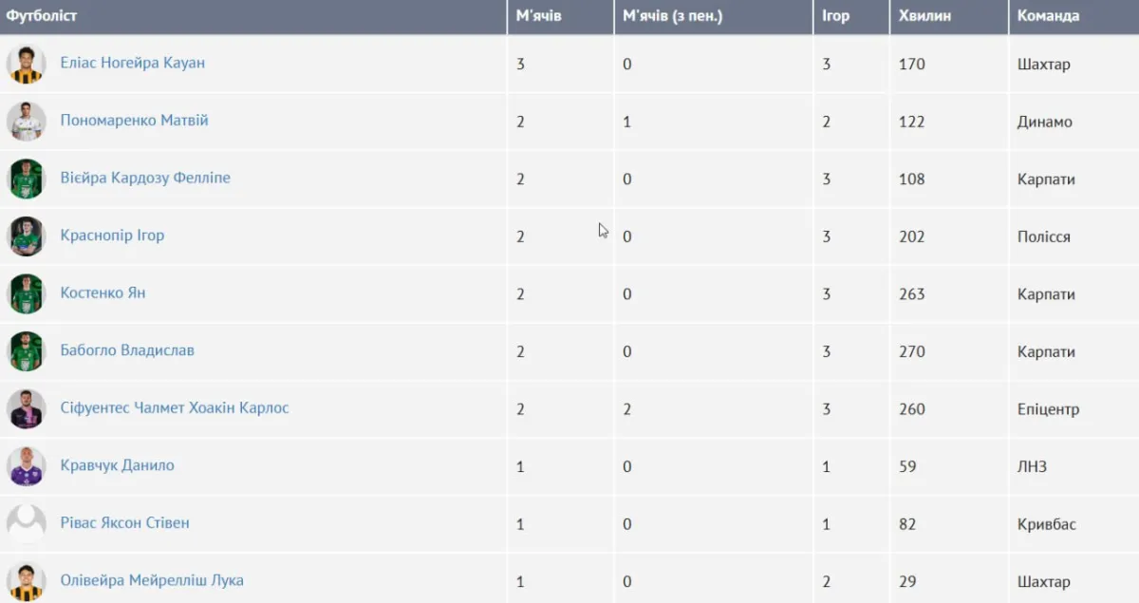Select team cell Епіцентр
The width and height of the screenshot is (1139, 603).
tap(1048, 410)
